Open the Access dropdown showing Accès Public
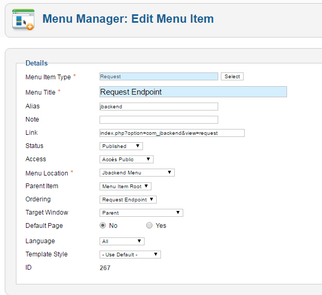The height and width of the screenshot is (295, 322). click(127, 159)
